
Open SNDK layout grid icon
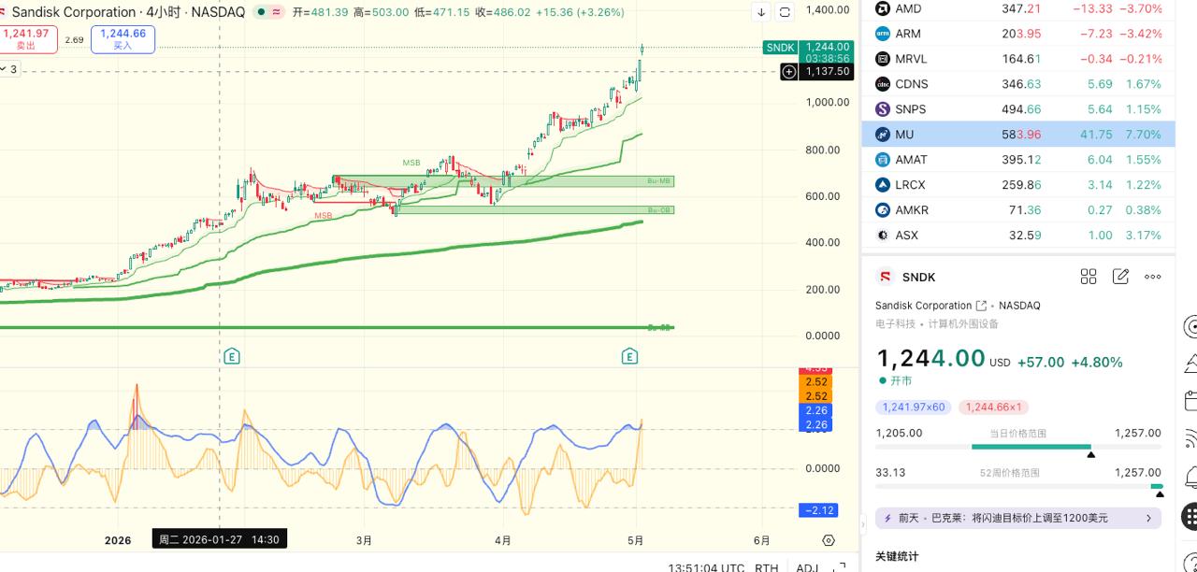(x=1089, y=277)
